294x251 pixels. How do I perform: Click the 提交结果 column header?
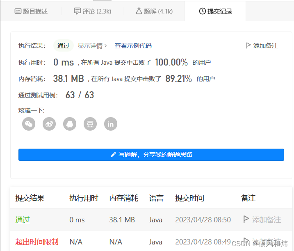[30, 198]
